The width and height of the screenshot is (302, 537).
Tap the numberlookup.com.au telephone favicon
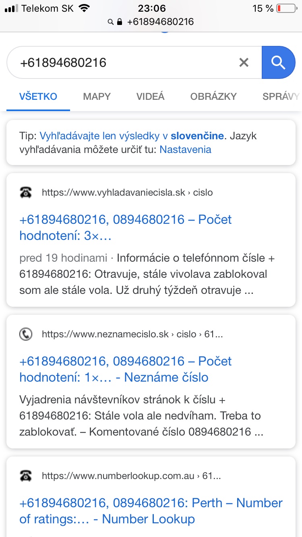tap(26, 476)
